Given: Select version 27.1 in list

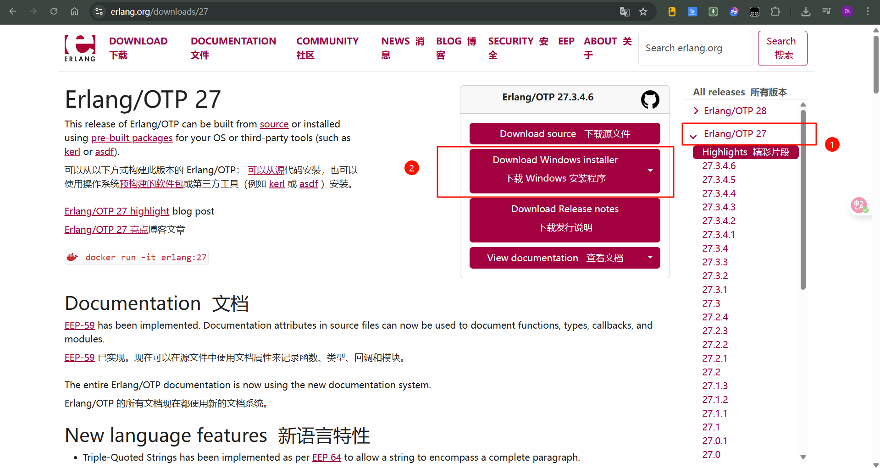Looking at the screenshot, I should [711, 427].
